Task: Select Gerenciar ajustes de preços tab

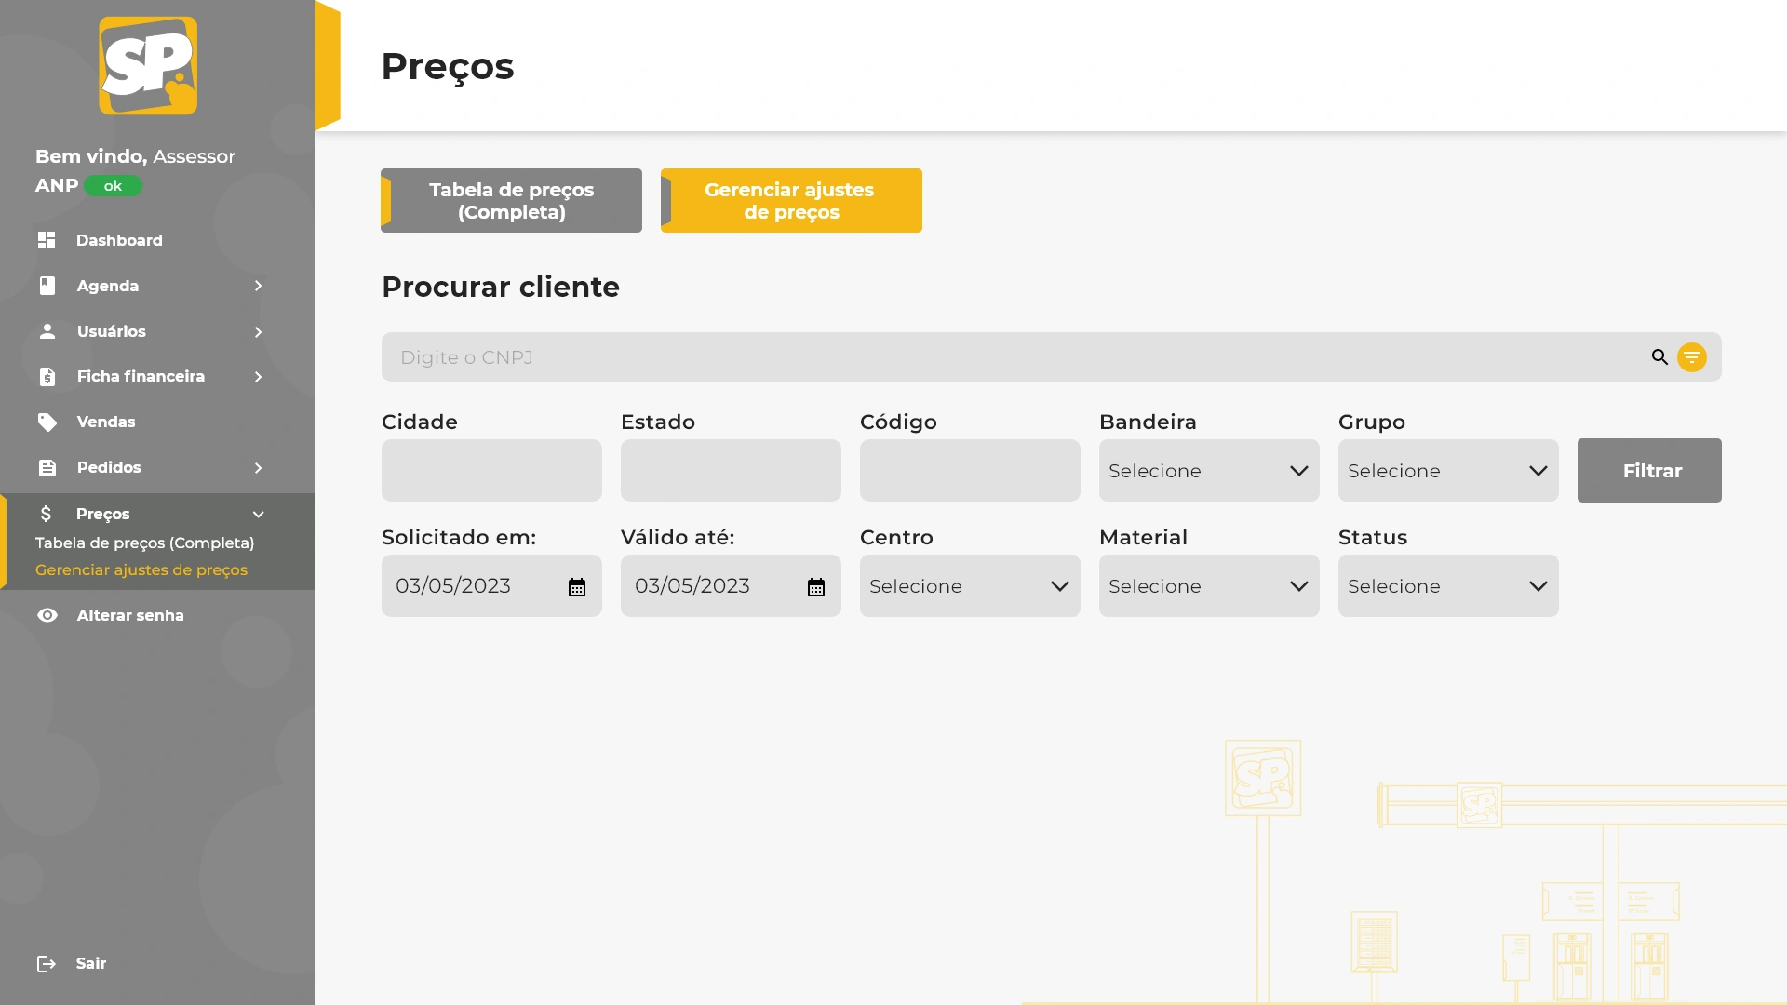Action: [790, 201]
